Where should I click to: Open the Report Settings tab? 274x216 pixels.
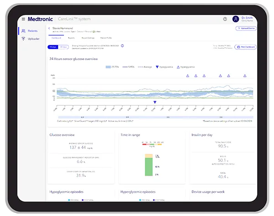[x=87, y=38]
